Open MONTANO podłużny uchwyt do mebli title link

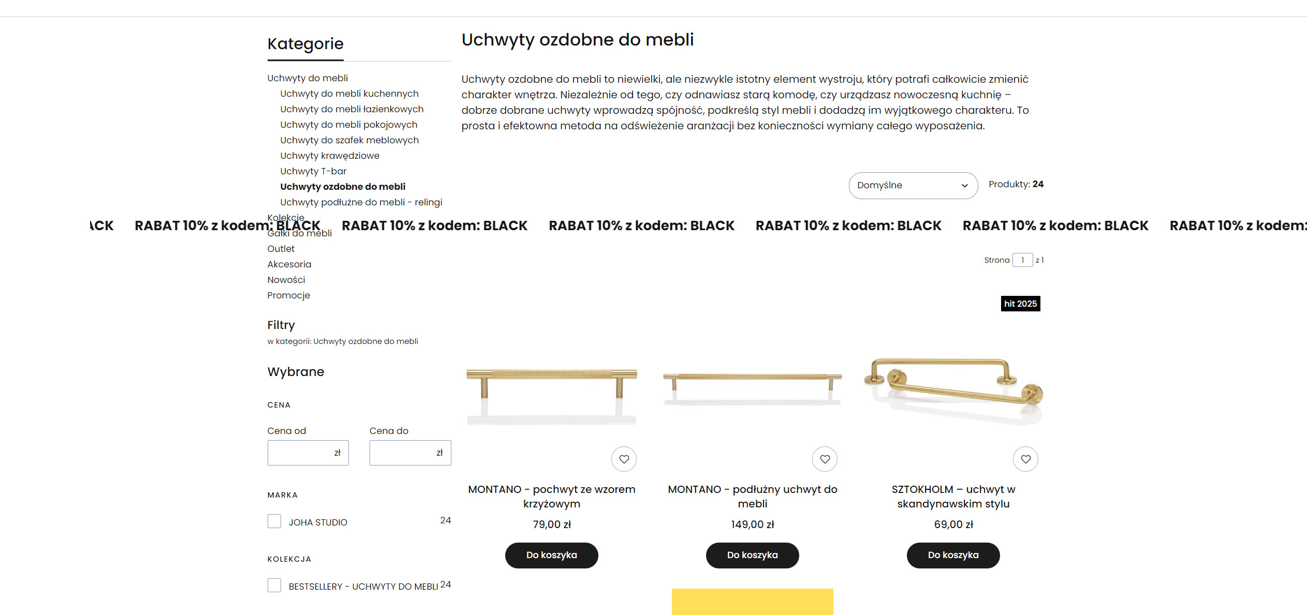752,496
